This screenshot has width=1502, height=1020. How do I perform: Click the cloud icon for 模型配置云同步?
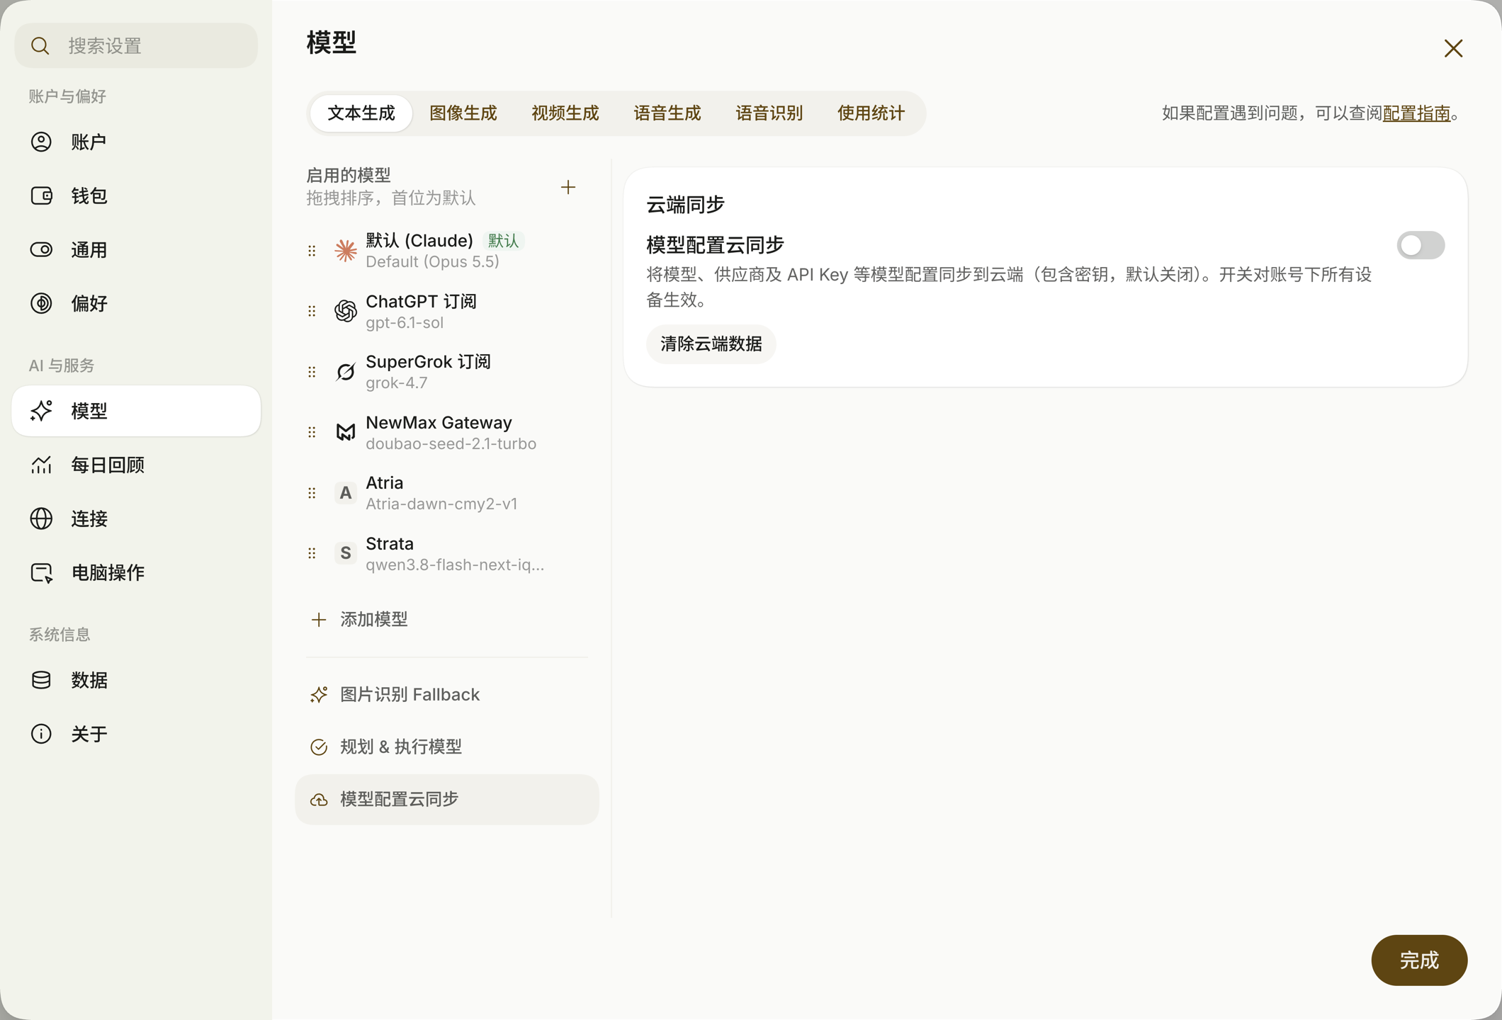click(319, 800)
